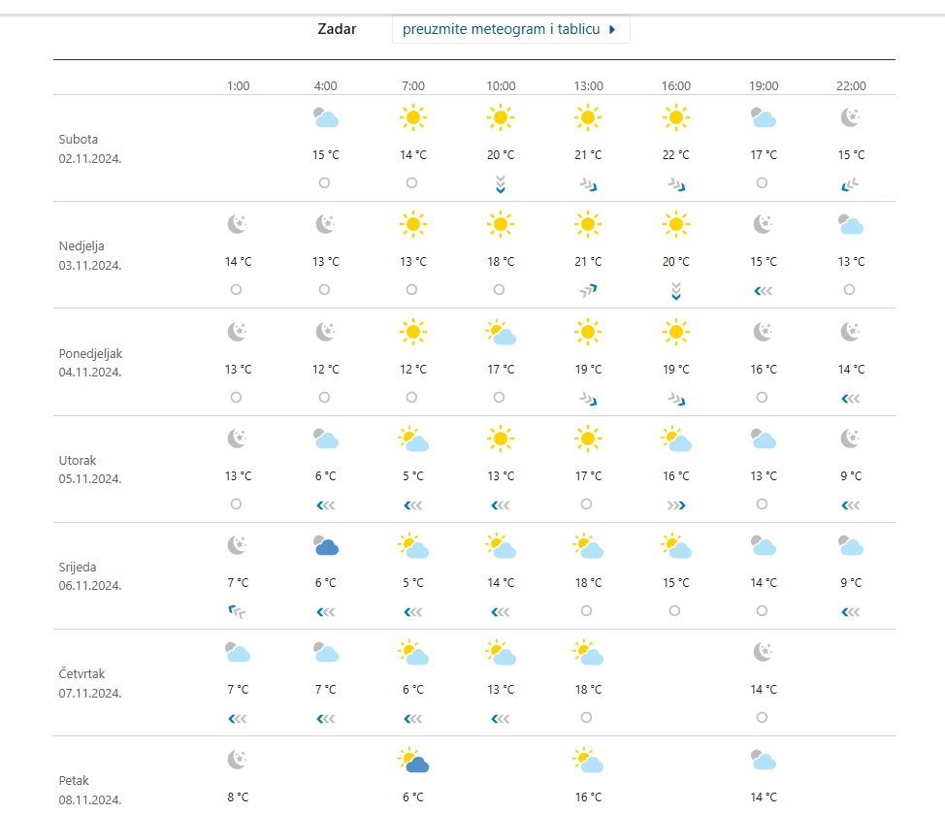945x814 pixels.
Task: Click the calm wind circle for Ponedjeljak 7:00
Action: (412, 398)
